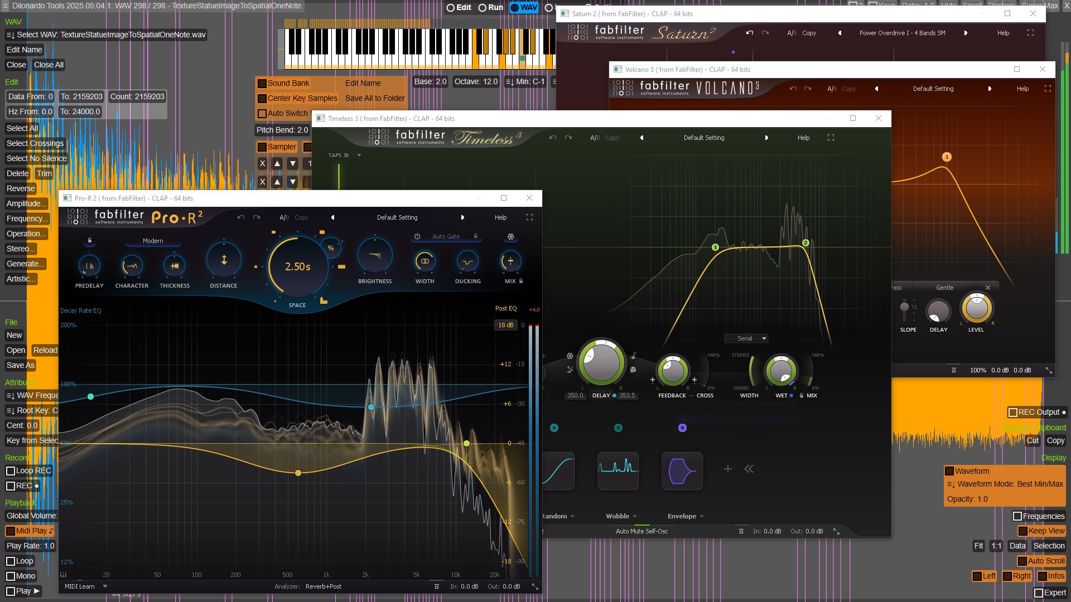Click the Select Crossings button
The width and height of the screenshot is (1071, 602).
pos(35,143)
